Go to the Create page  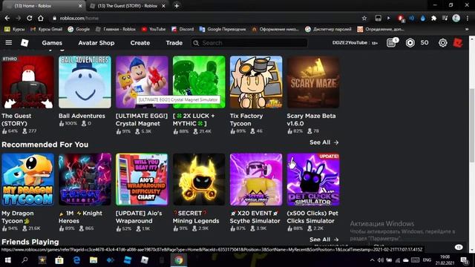coord(140,43)
